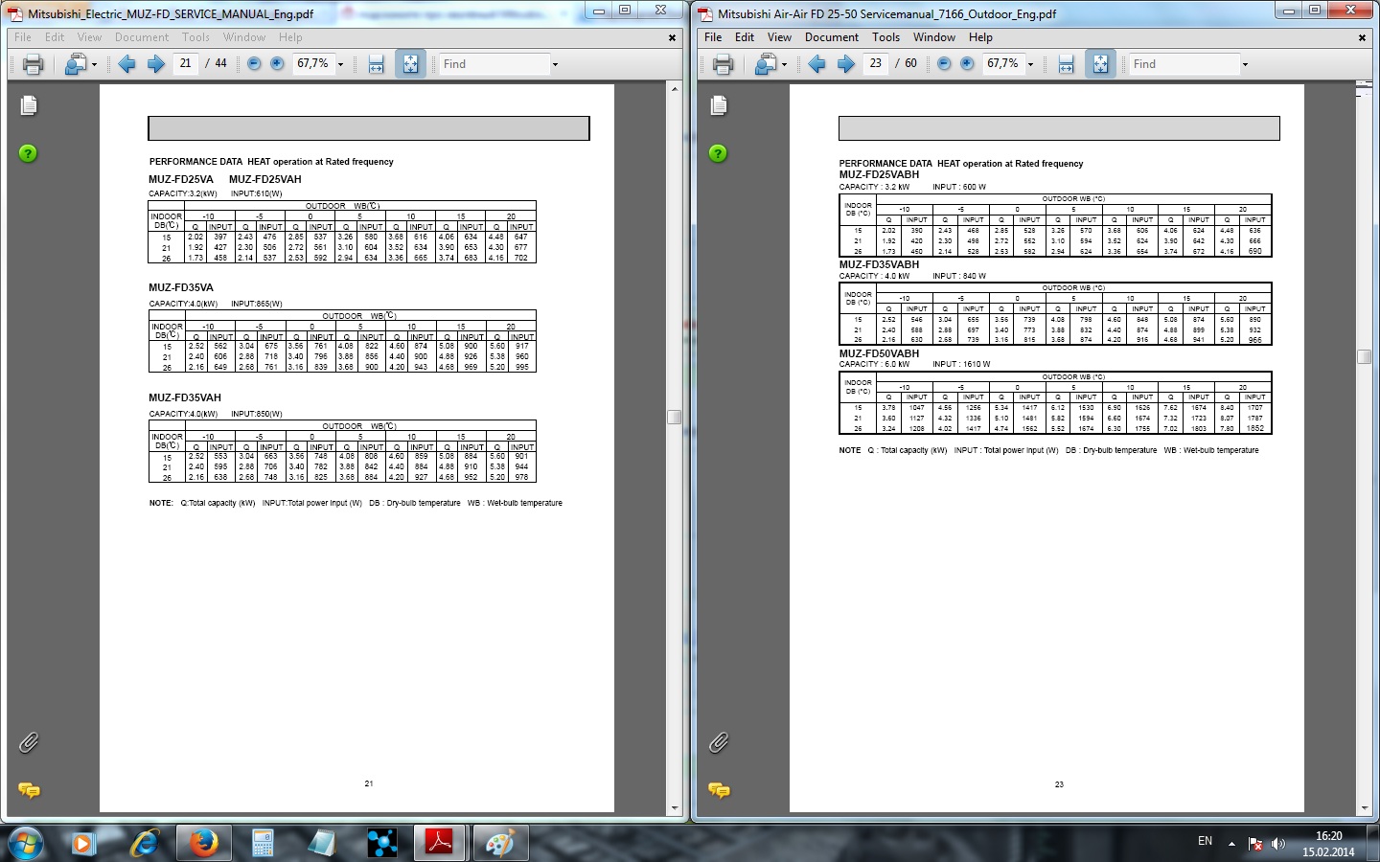The image size is (1380, 862).
Task: Close document with X in left menu bar
Action: click(672, 38)
